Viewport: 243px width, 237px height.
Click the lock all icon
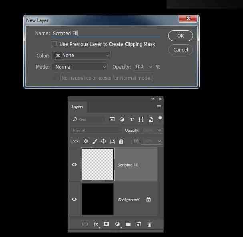(x=121, y=141)
